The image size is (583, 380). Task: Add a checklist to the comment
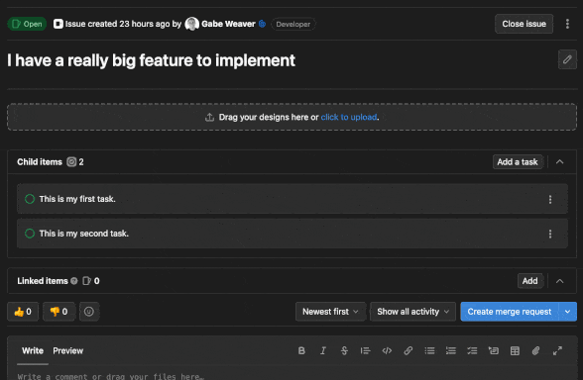point(472,350)
